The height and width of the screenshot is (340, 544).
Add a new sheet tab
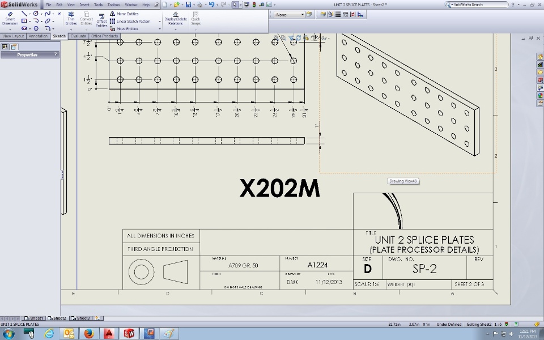[98, 318]
